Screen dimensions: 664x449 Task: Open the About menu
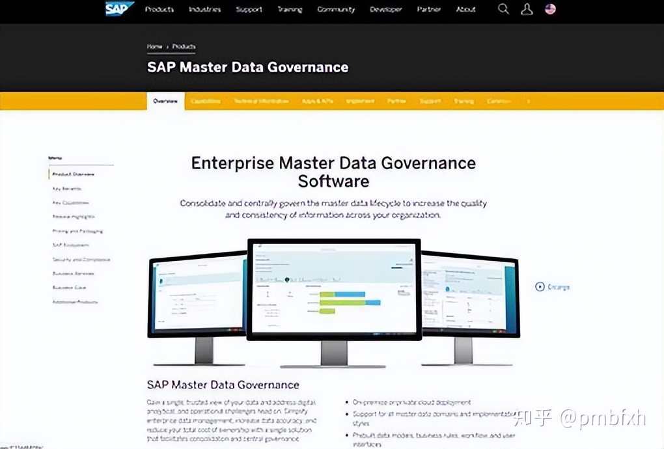pyautogui.click(x=466, y=9)
